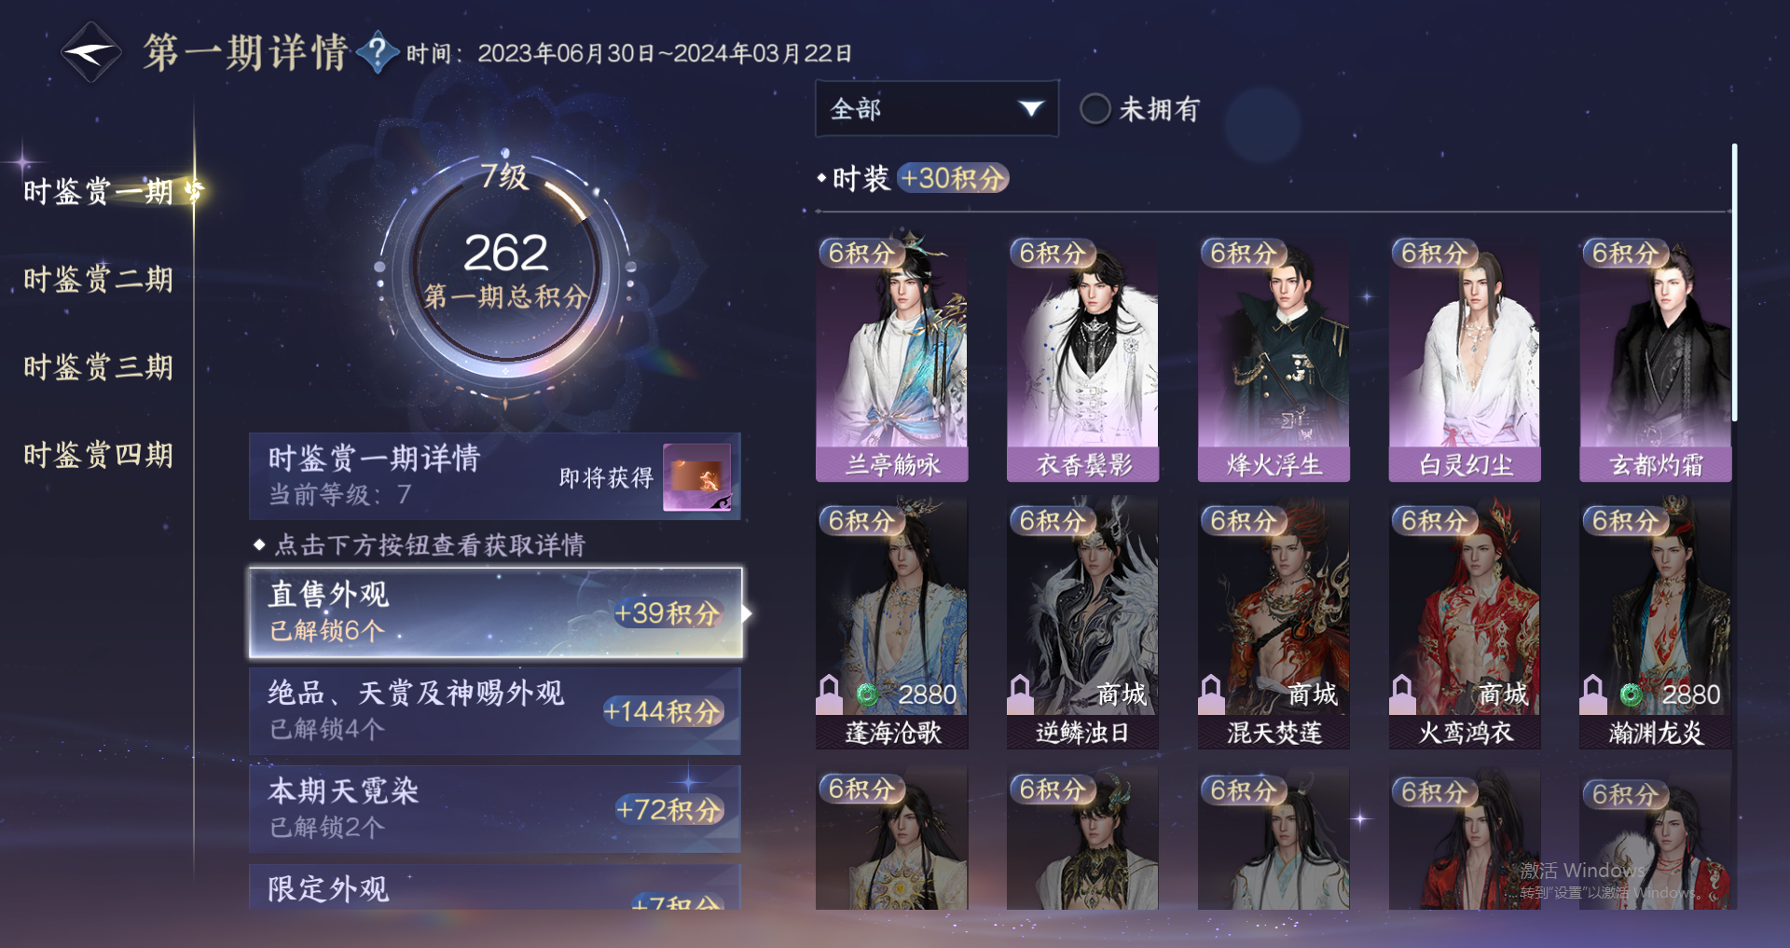Viewport: 1790px width, 948px height.
Task: Click the lock icon on 火鸾鸿衣 card
Action: (1402, 694)
